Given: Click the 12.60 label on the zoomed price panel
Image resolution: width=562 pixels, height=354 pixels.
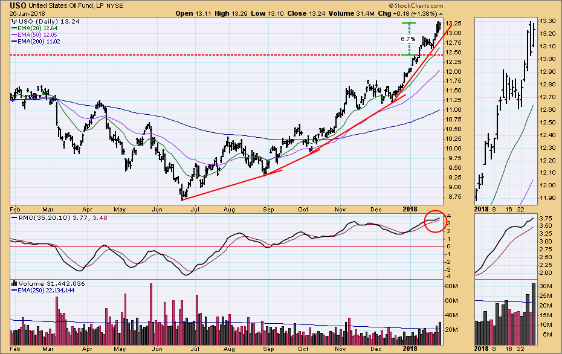Looking at the screenshot, I should coord(547,109).
